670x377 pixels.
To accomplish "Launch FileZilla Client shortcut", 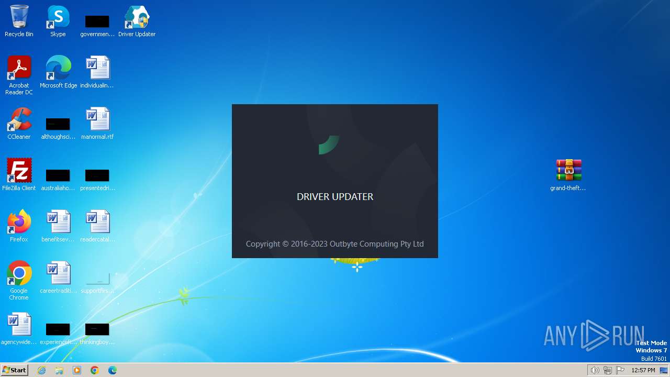I will point(19,175).
